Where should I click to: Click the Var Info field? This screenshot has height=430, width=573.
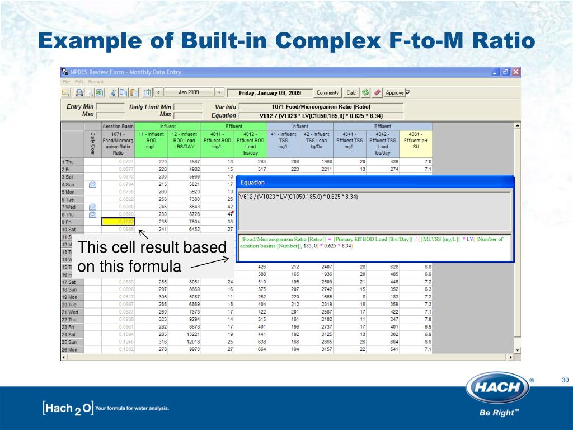tap(321, 107)
